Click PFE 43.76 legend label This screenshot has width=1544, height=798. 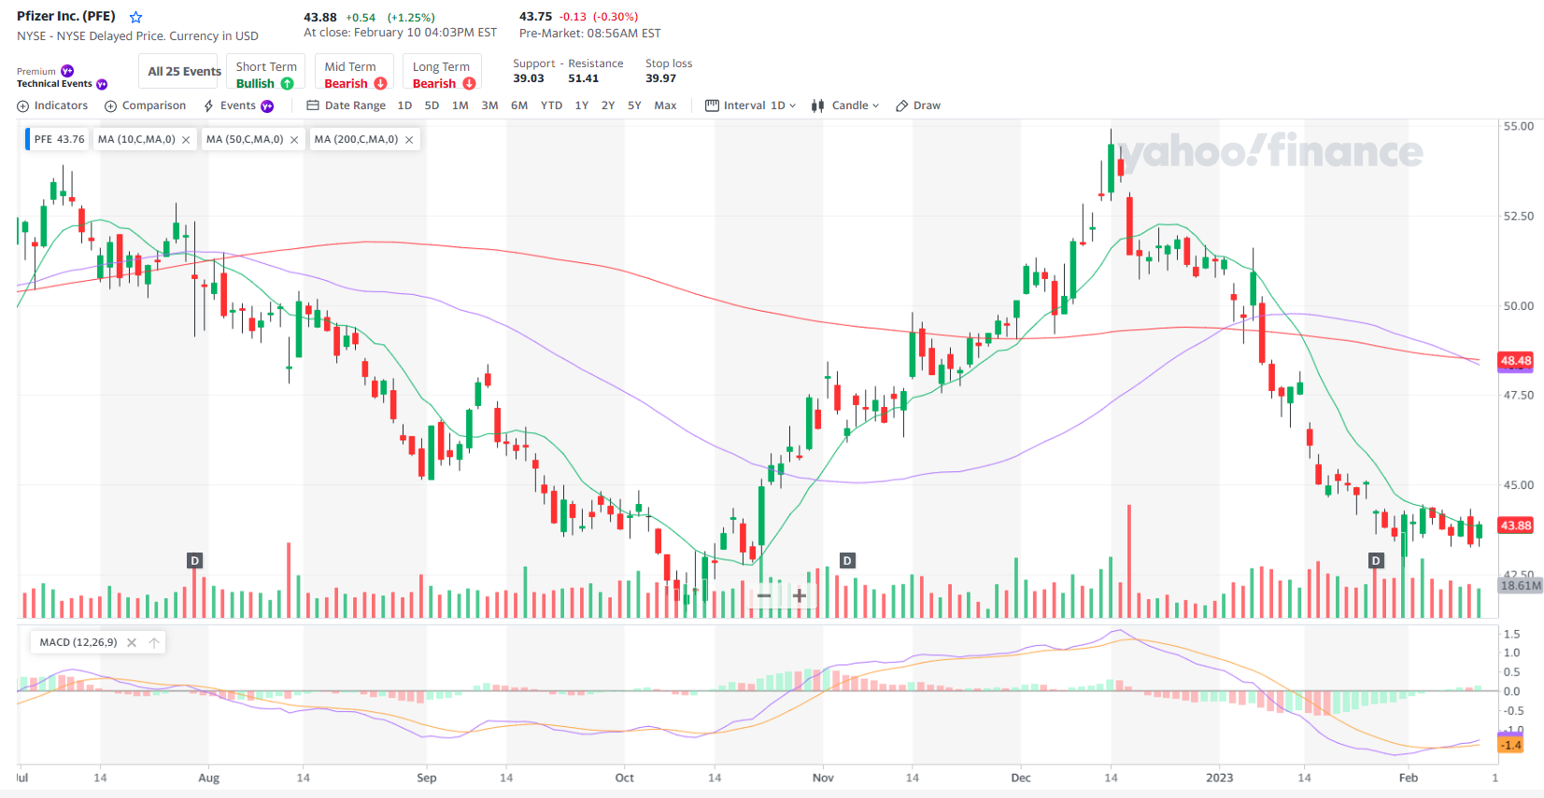59,139
